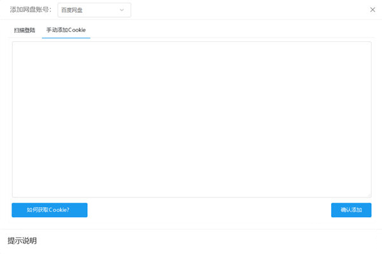Place cursor inside the Cookie input box
This screenshot has width=382, height=254.
click(x=191, y=119)
